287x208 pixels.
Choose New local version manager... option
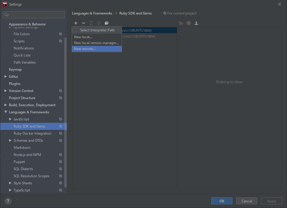[x=97, y=43]
